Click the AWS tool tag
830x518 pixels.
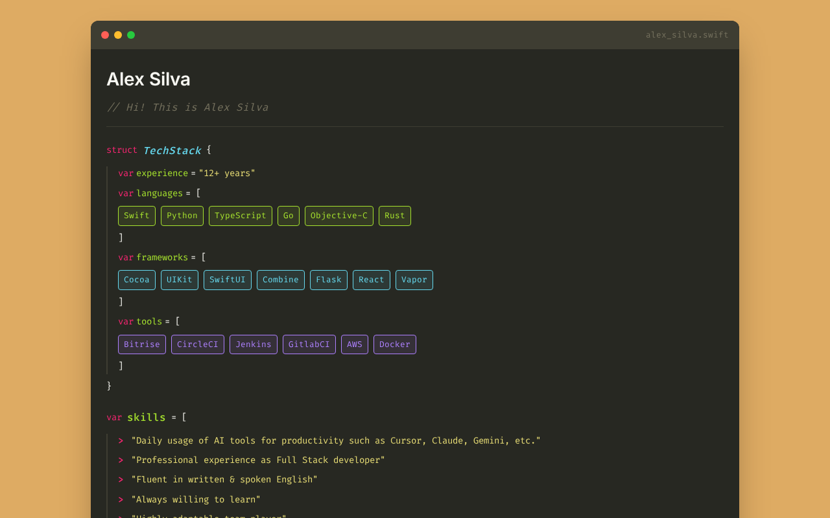pos(355,344)
